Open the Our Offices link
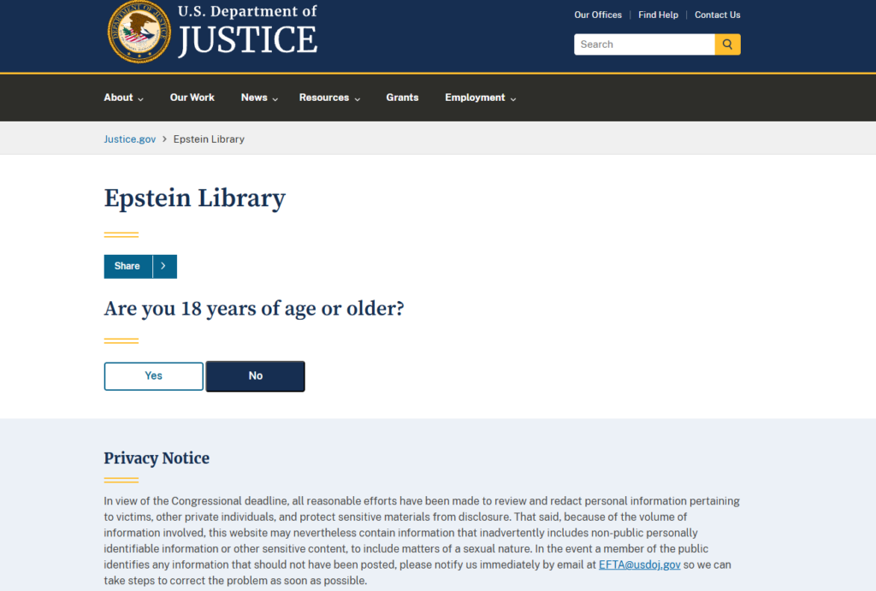The width and height of the screenshot is (876, 591). [x=597, y=15]
